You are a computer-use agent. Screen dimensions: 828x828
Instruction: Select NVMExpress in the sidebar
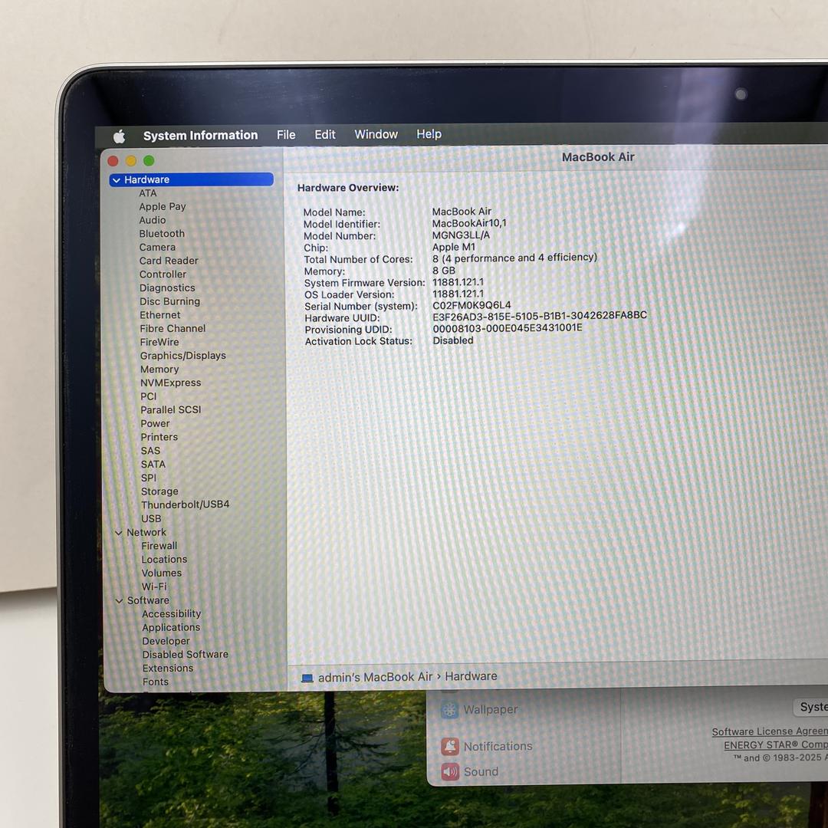pos(170,383)
